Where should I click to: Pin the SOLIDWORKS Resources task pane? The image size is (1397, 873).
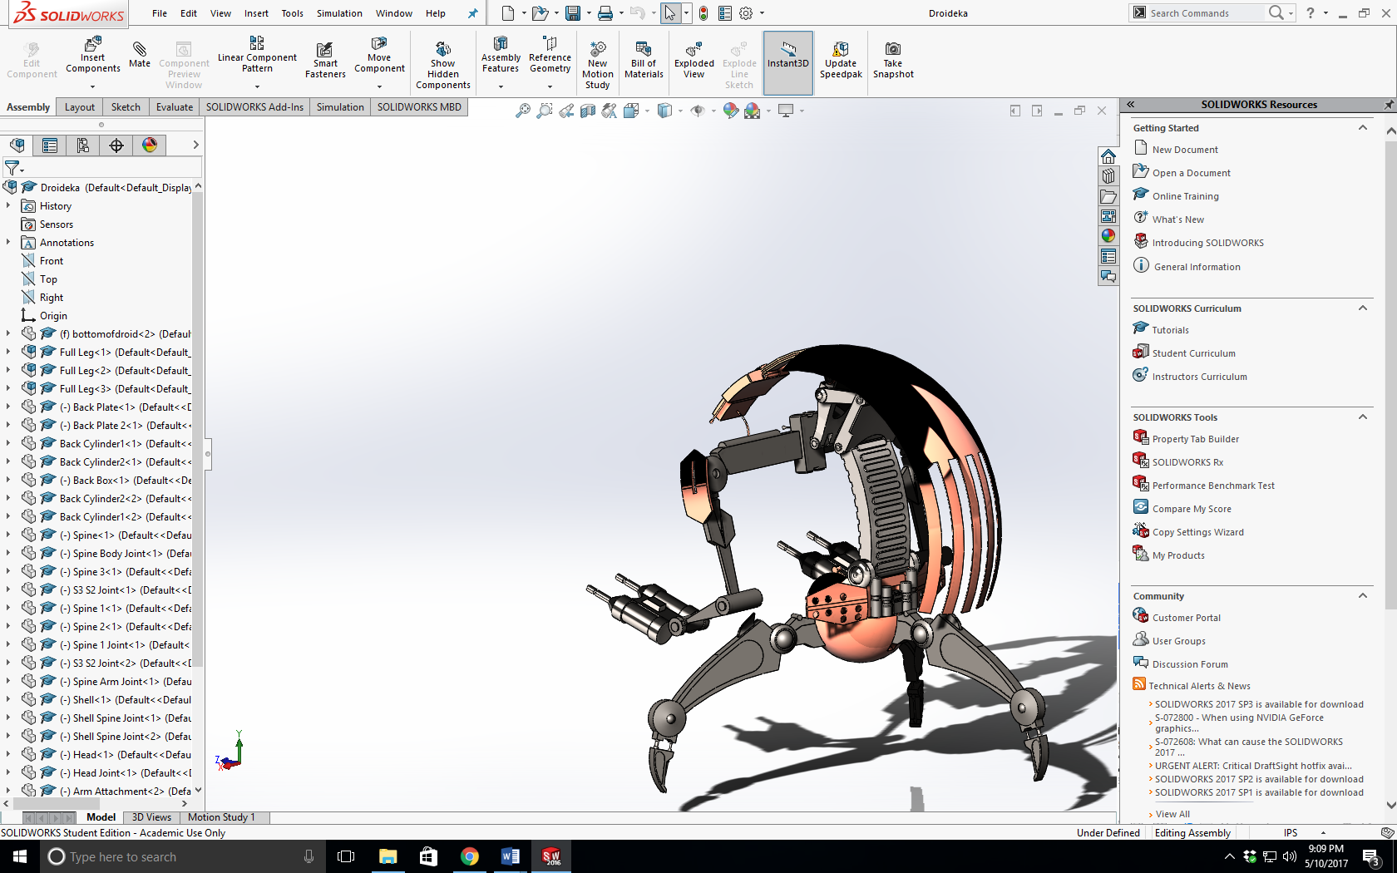1388,105
